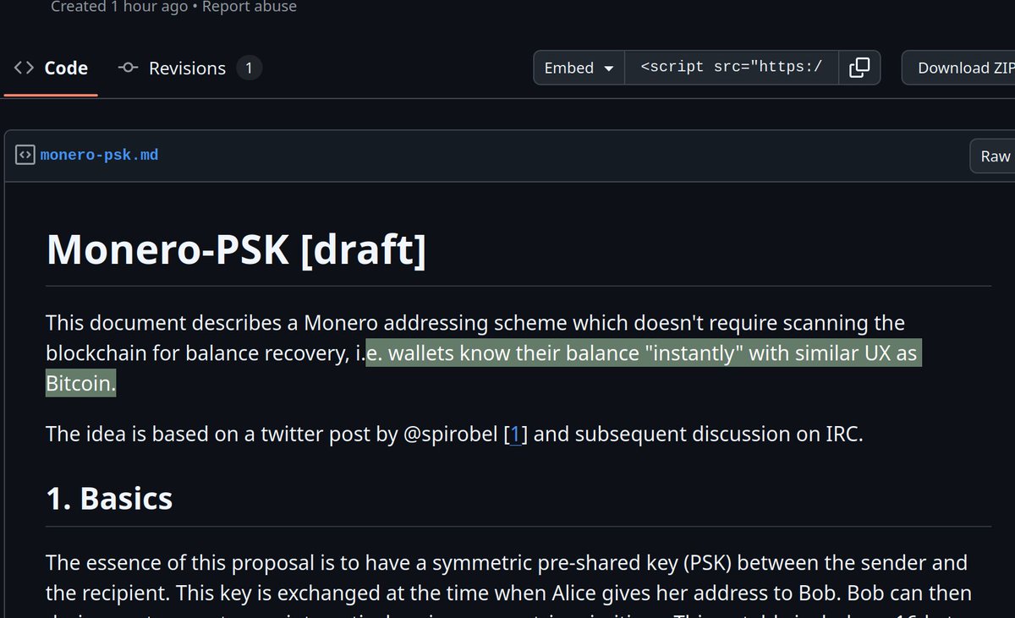Click the Monero-PSK [draft] heading
The image size is (1015, 618).
click(237, 249)
